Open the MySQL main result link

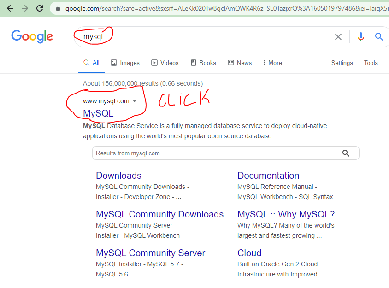(98, 113)
